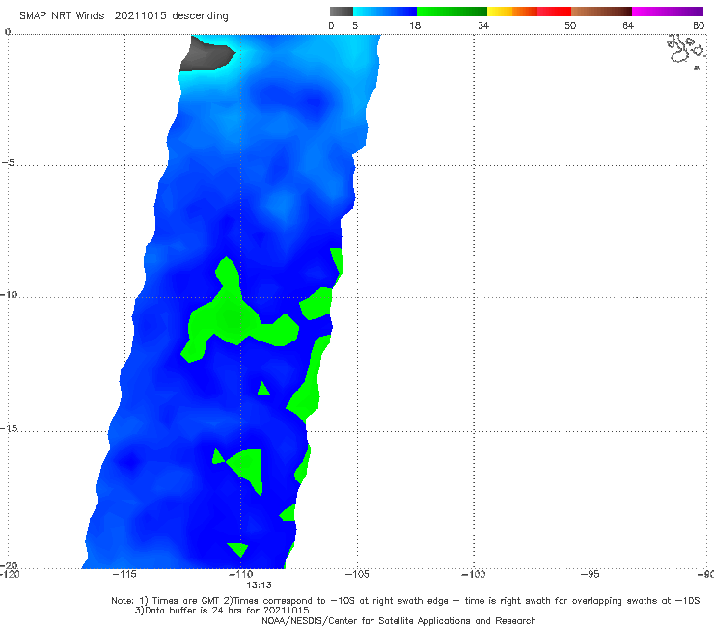Click the longitude label '-100'
Image resolution: width=714 pixels, height=627 pixels.
point(473,574)
